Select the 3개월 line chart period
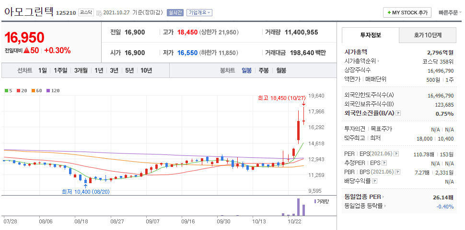465x230 pixels. pyautogui.click(x=81, y=70)
